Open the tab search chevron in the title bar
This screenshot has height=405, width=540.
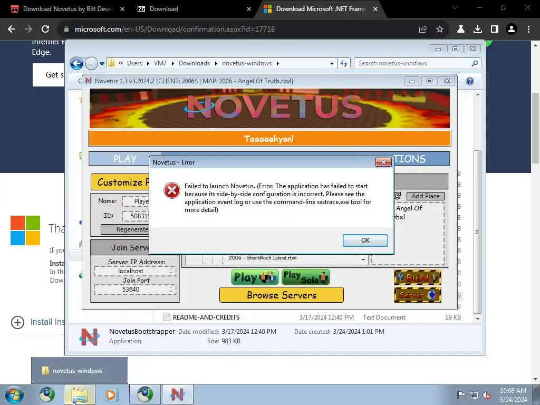click(455, 7)
